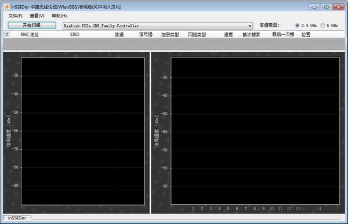
Task: Select the 2.4 GHz channel view radio
Action: pyautogui.click(x=298, y=26)
